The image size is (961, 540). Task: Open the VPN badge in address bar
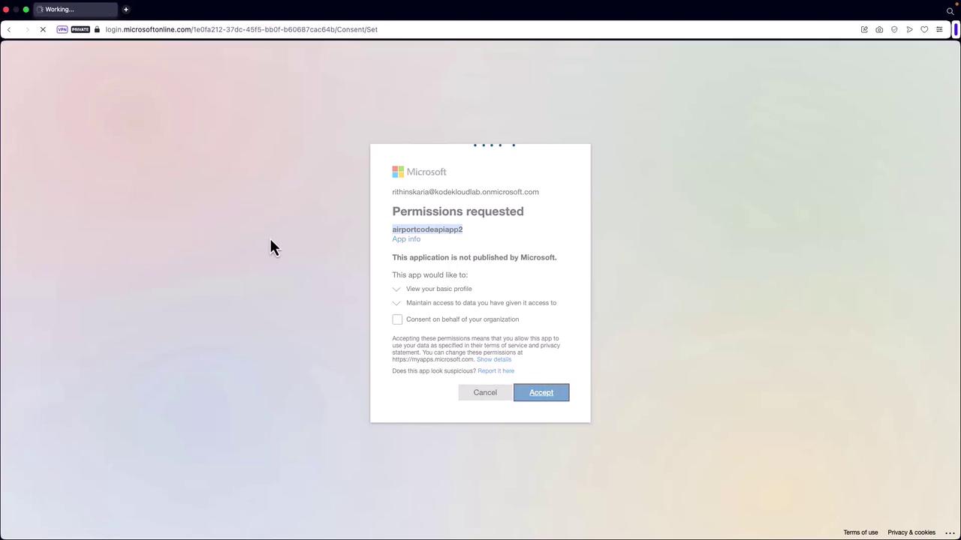[x=62, y=29]
